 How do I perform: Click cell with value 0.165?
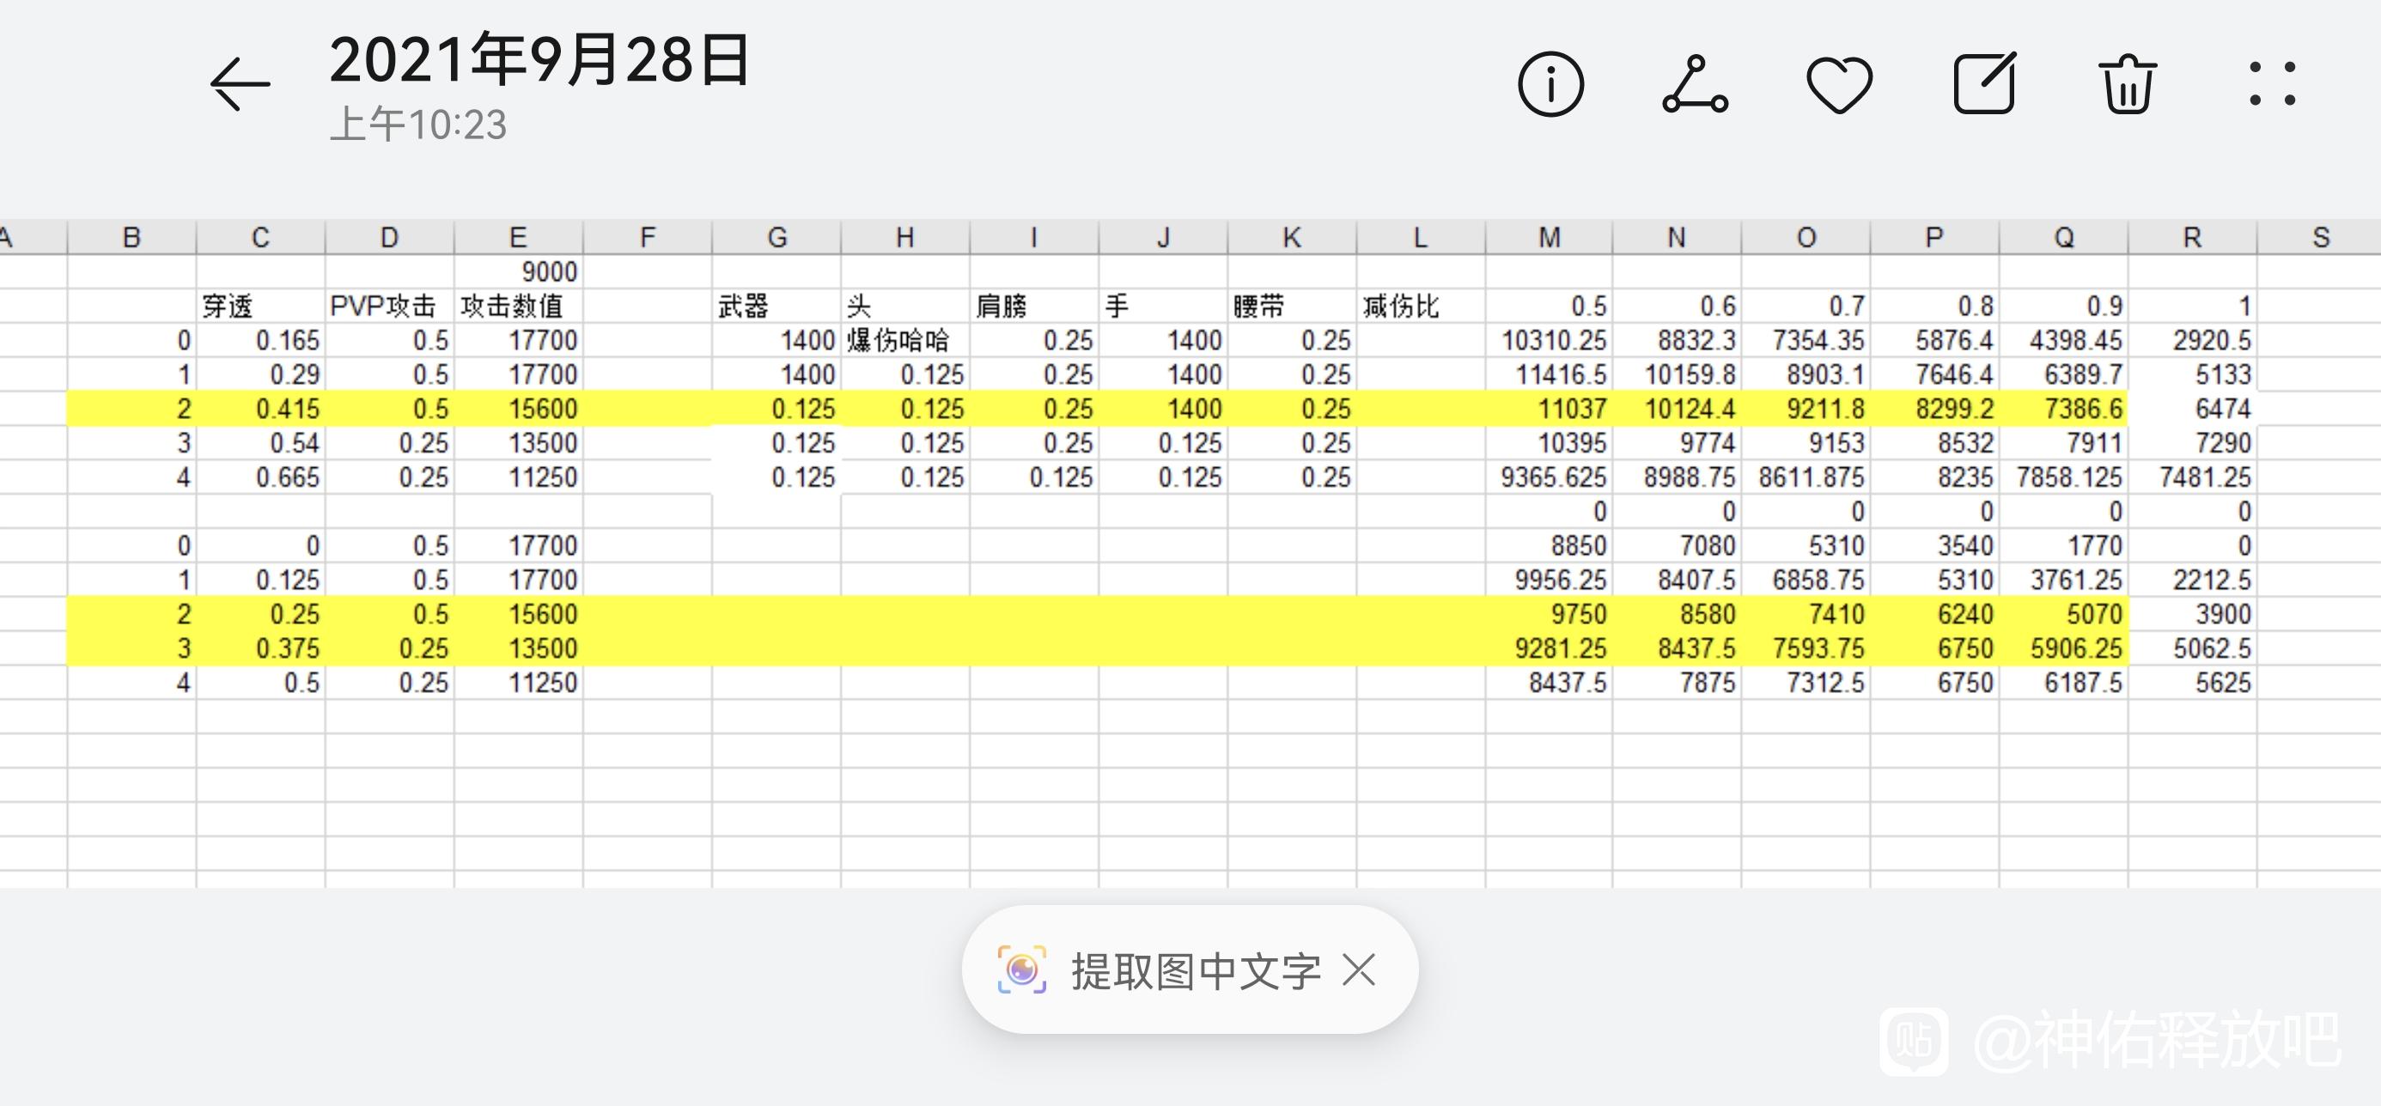pos(260,340)
